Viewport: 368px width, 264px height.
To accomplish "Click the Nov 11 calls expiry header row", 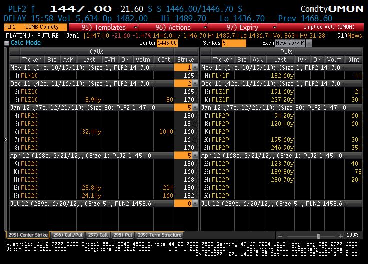I will click(x=92, y=68).
